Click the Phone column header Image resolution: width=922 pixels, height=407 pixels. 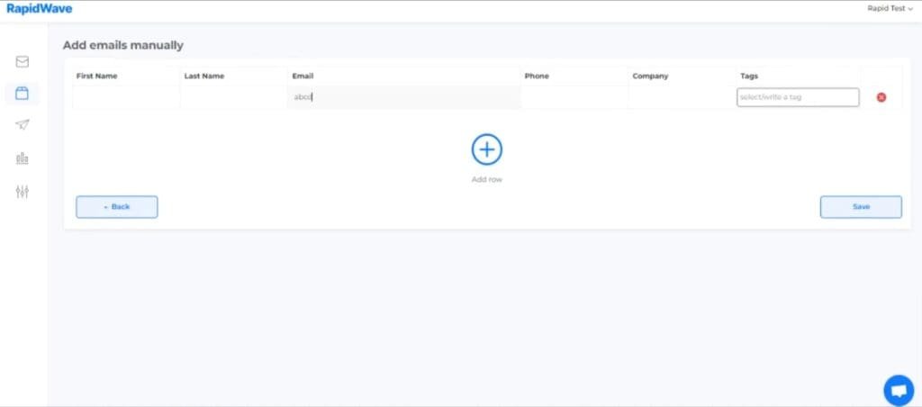[537, 76]
